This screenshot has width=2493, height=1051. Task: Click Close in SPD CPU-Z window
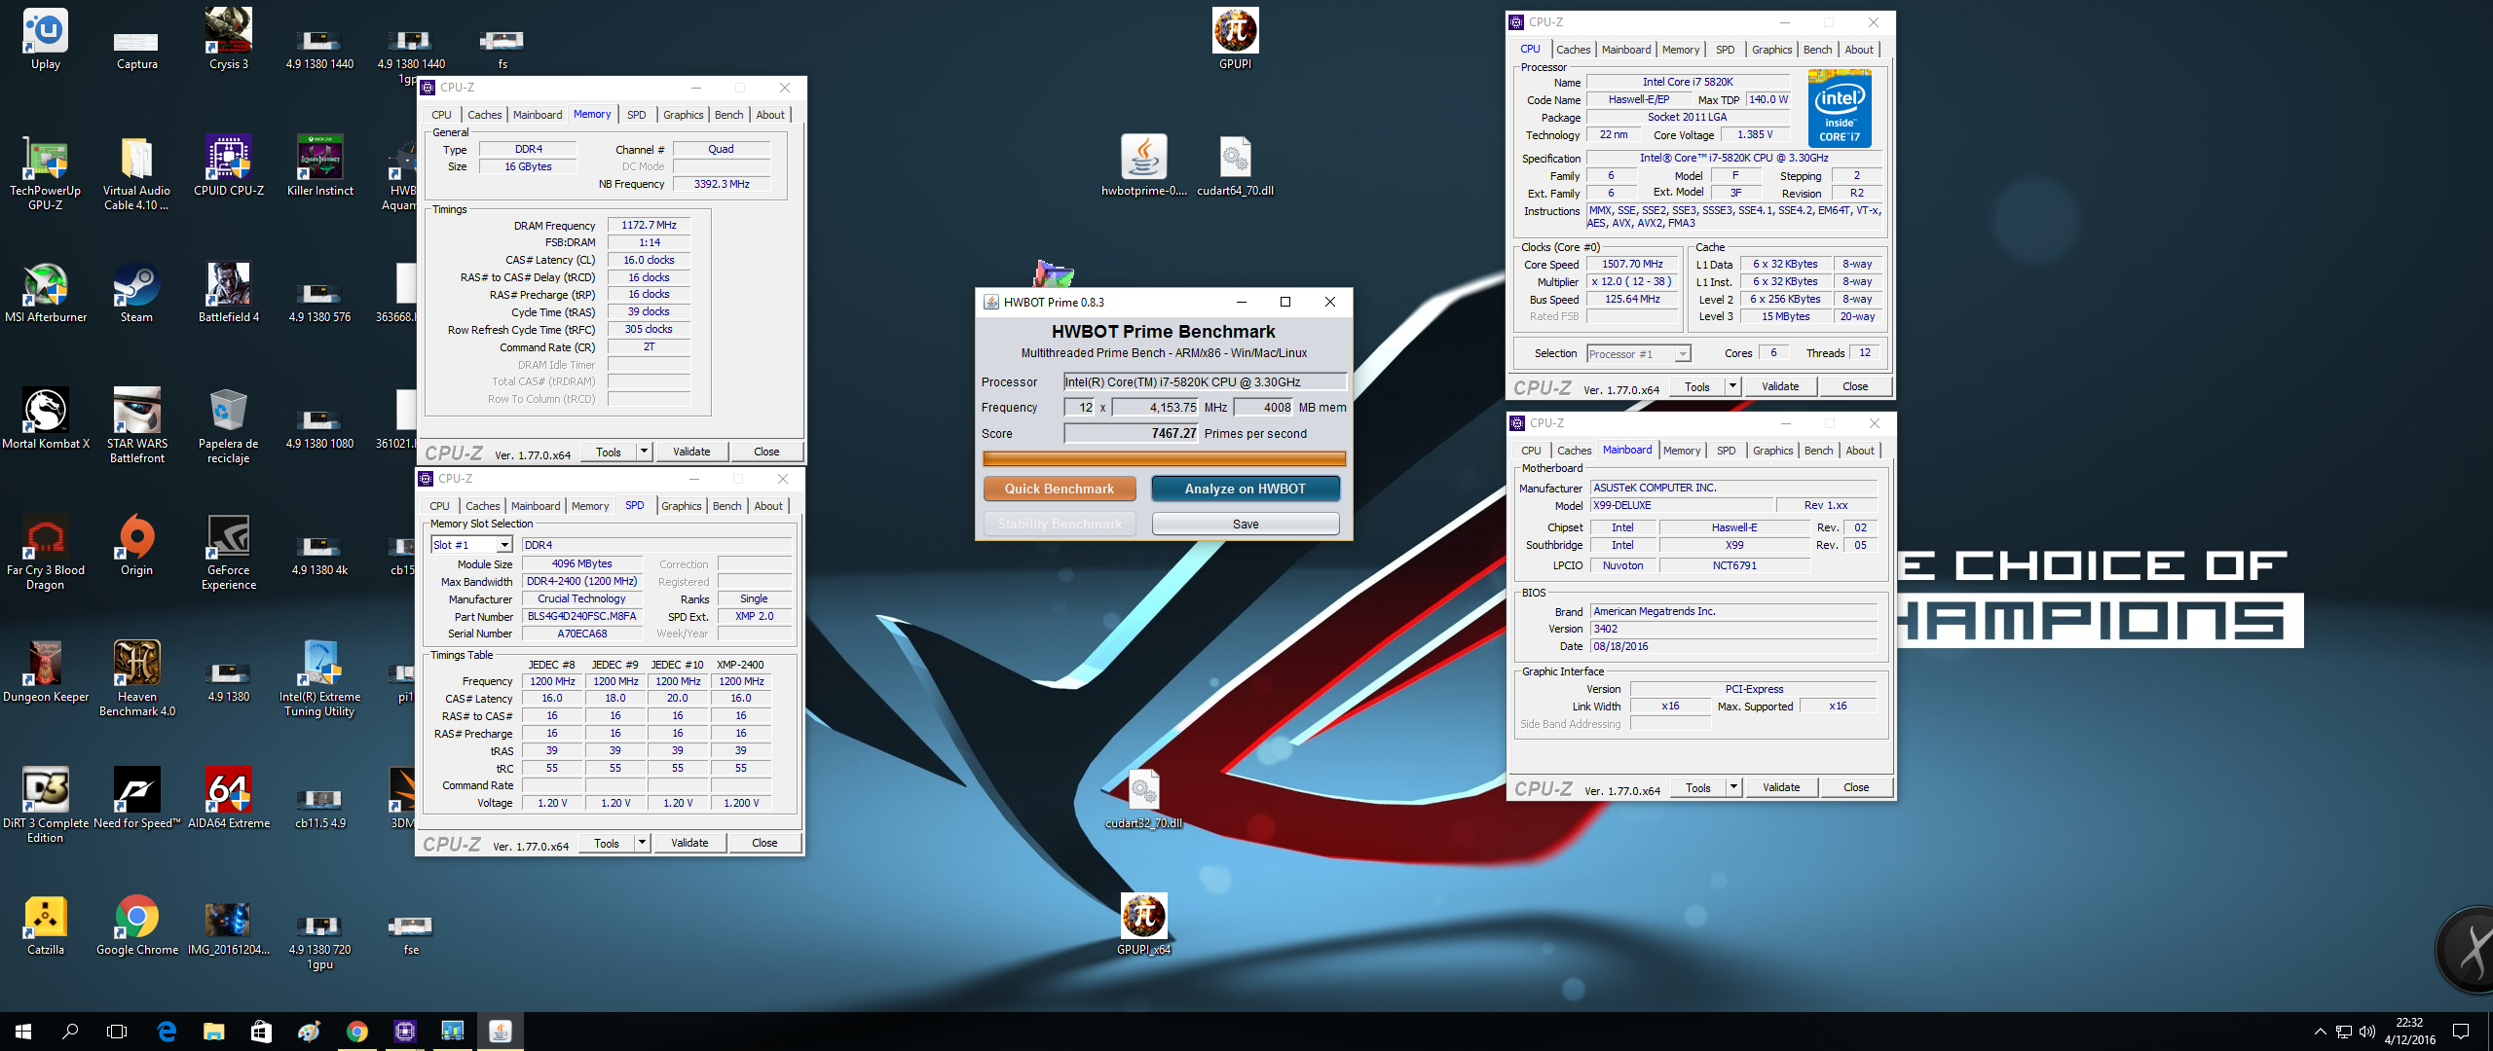click(764, 843)
